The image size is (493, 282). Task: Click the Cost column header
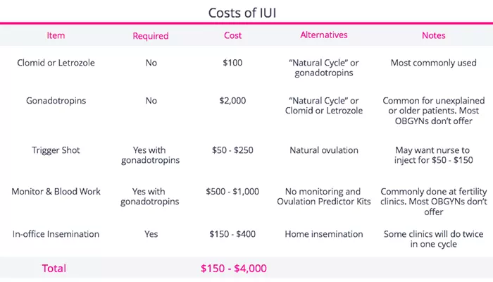coord(232,35)
